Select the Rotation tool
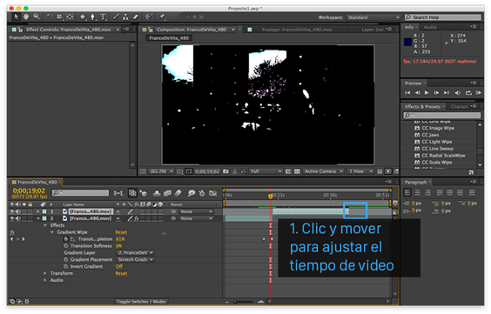The height and width of the screenshot is (314, 491). point(50,17)
